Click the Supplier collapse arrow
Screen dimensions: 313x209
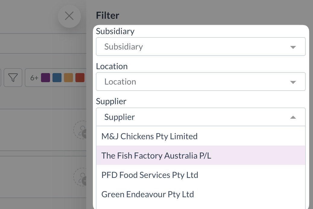click(293, 117)
